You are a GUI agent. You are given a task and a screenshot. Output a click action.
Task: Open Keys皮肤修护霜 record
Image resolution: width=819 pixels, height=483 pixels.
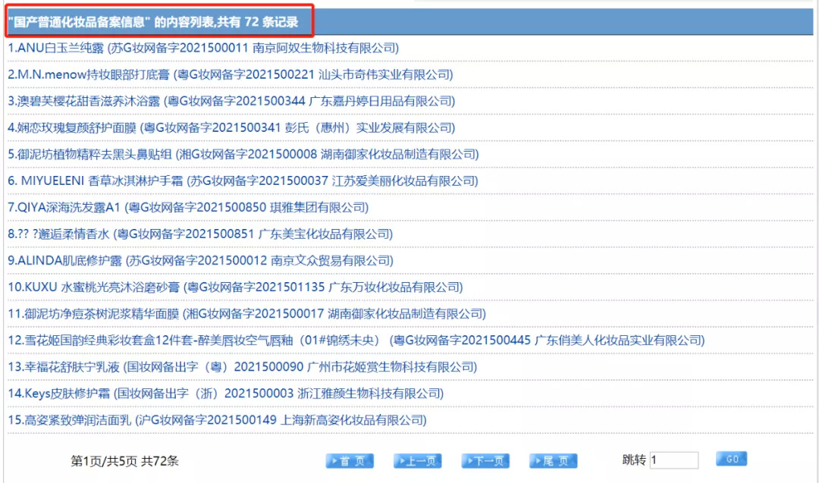pos(226,394)
